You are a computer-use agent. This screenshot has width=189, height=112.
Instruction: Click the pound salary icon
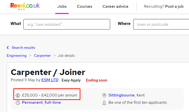pos(18,95)
